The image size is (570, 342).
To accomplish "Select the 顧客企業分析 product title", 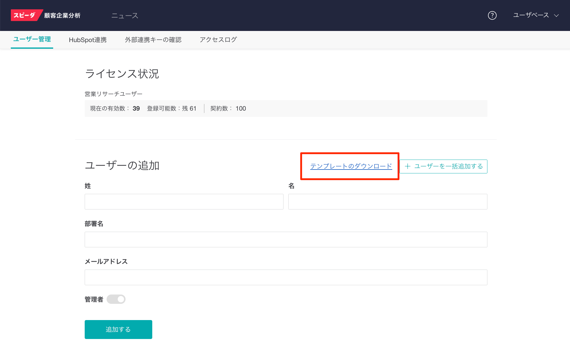I will point(62,15).
